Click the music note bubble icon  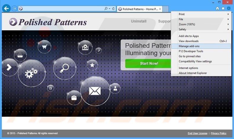(99, 50)
